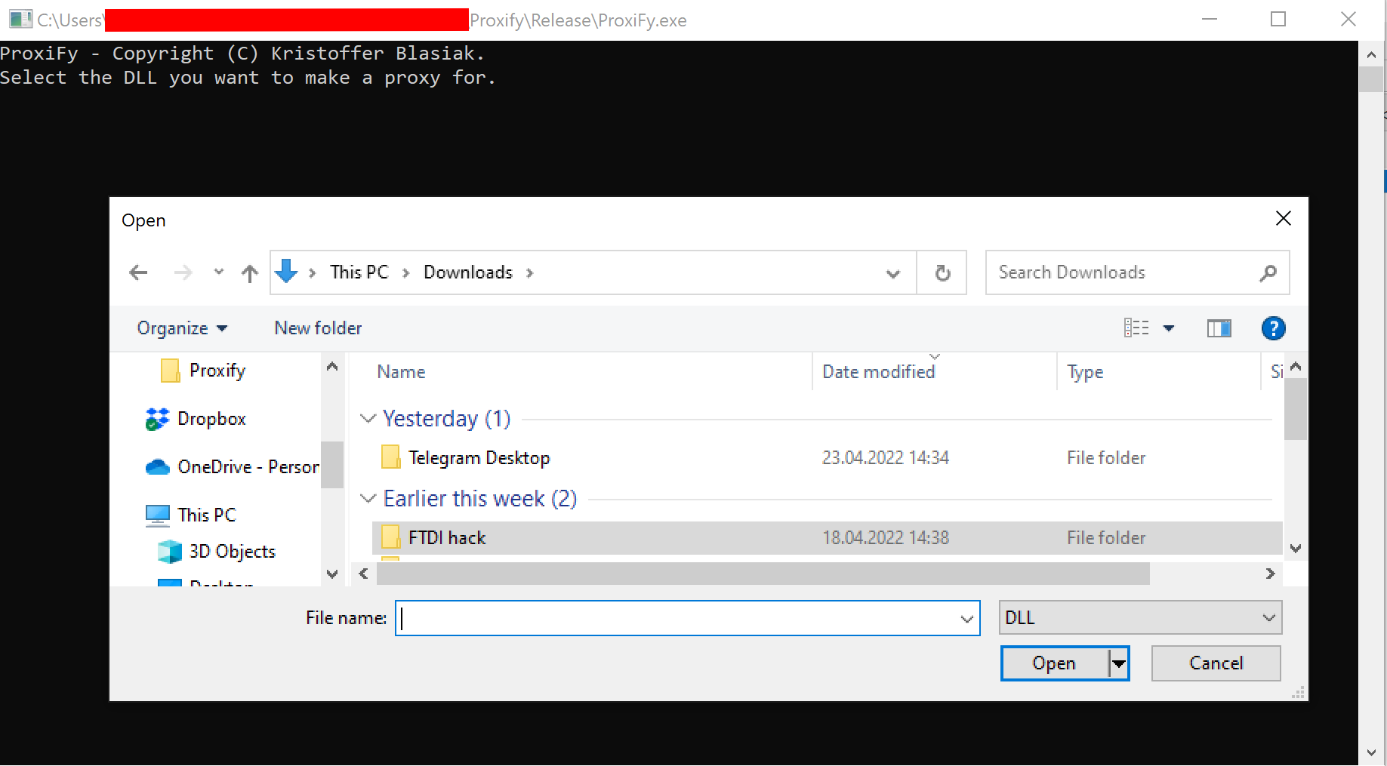Viewport: 1387px width, 766px height.
Task: Select the Telegram Desktop folder
Action: tap(827, 458)
